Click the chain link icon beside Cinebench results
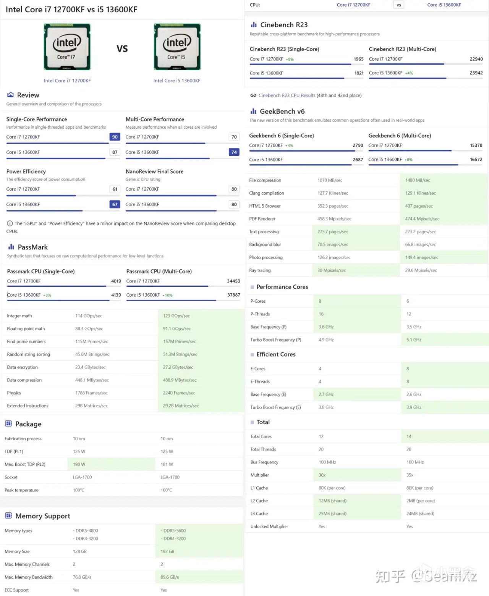 click(253, 95)
